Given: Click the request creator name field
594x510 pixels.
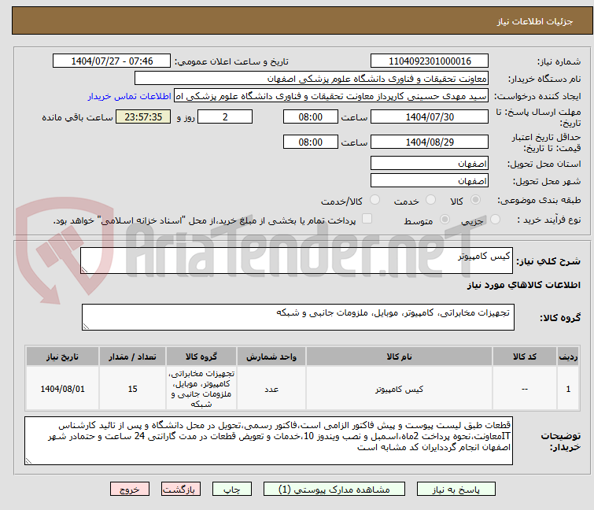Looking at the screenshot, I should coord(331,96).
